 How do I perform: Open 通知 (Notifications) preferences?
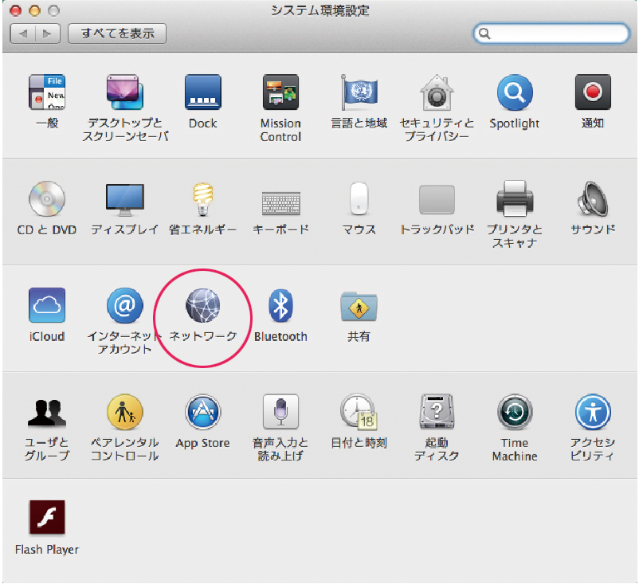coord(593,92)
